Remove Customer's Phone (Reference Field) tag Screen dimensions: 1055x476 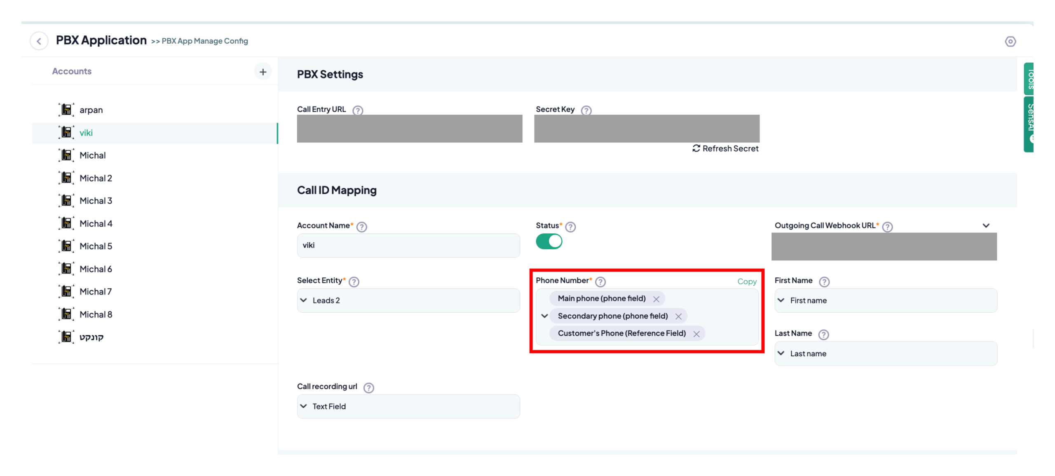tap(696, 334)
